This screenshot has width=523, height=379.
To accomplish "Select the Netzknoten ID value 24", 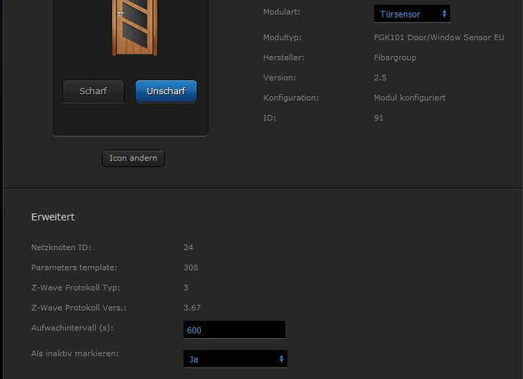I will (188, 247).
